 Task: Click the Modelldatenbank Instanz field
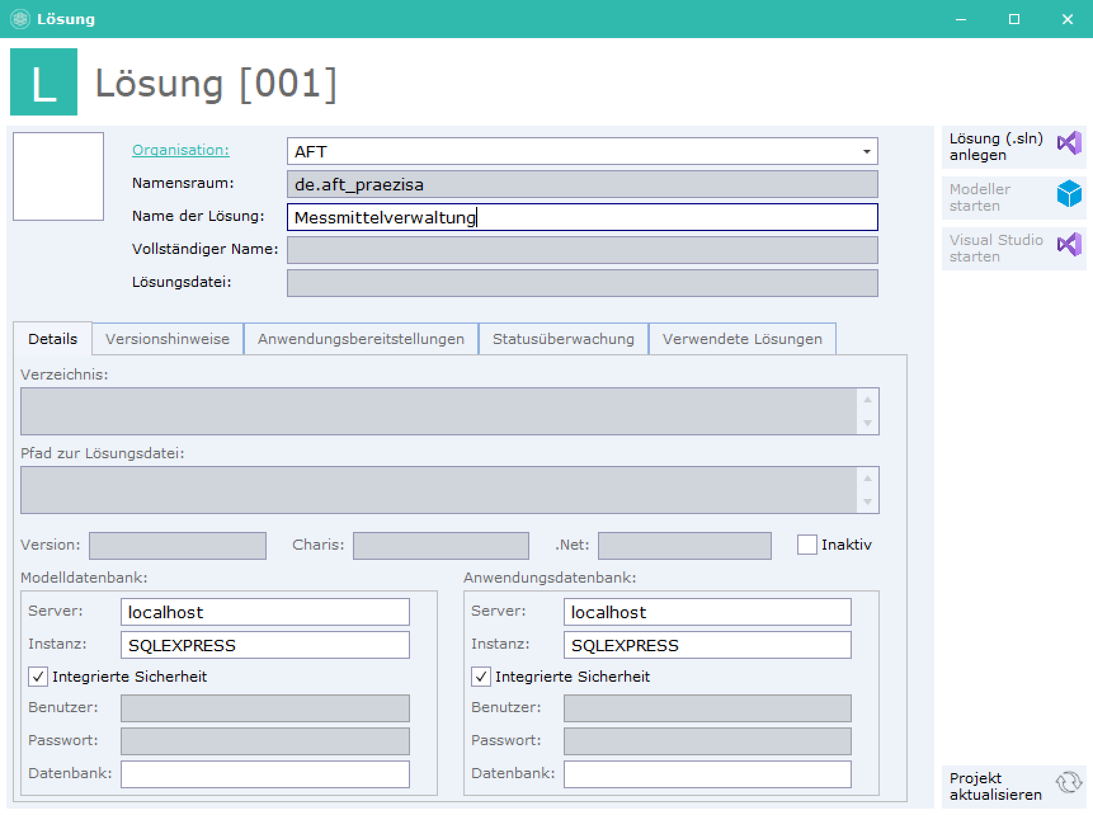[x=265, y=645]
